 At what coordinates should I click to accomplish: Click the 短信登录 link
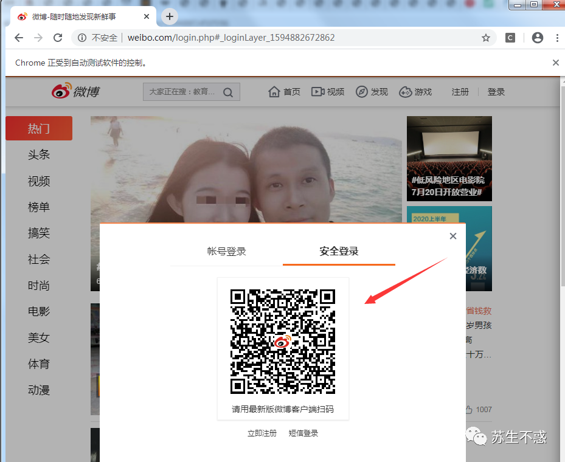click(303, 433)
